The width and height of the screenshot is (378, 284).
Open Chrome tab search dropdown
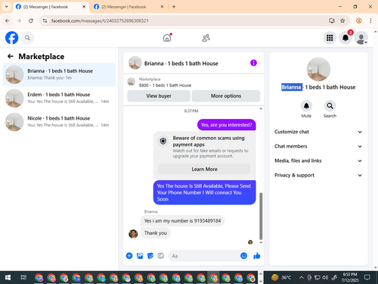point(7,7)
